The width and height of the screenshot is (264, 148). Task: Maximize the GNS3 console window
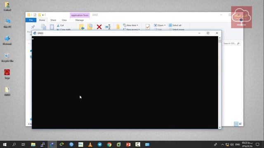(x=208, y=33)
